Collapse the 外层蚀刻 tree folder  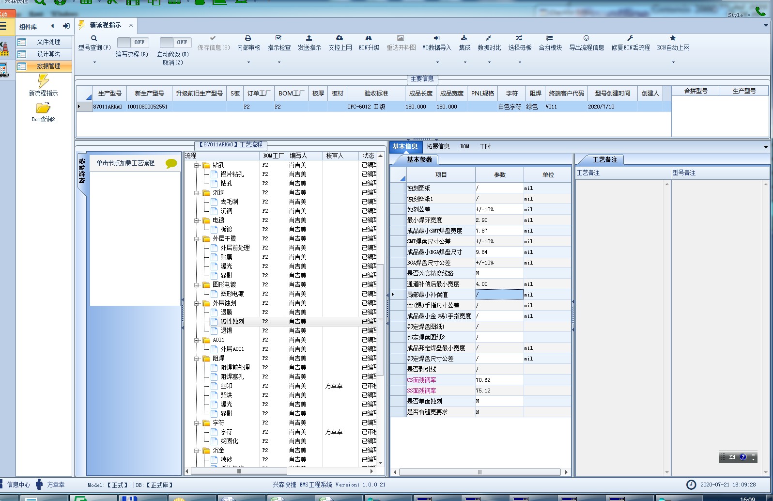197,303
